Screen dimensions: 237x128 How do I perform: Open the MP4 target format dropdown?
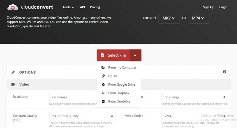click(x=198, y=18)
